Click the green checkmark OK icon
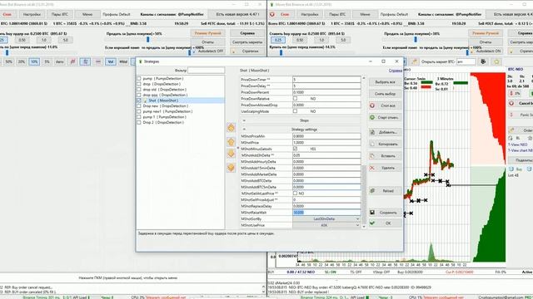The height and width of the screenshot is (299, 533). [x=372, y=223]
